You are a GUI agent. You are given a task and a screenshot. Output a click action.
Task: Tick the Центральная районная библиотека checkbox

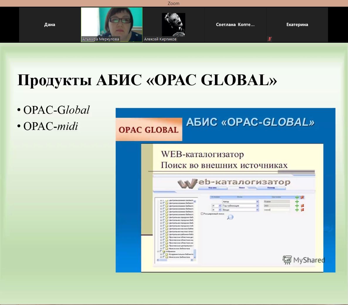[x=164, y=234]
